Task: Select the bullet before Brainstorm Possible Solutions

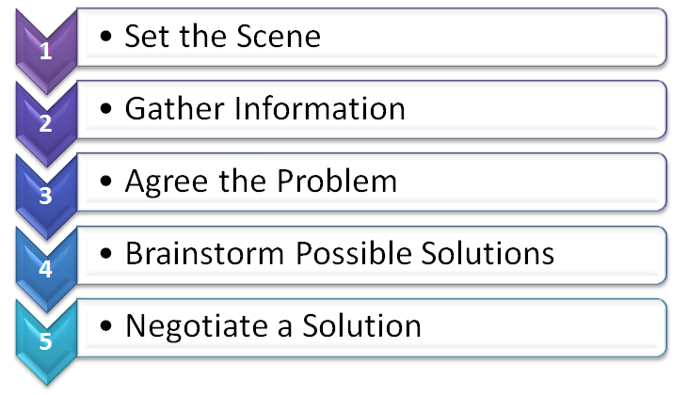Action: [105, 253]
